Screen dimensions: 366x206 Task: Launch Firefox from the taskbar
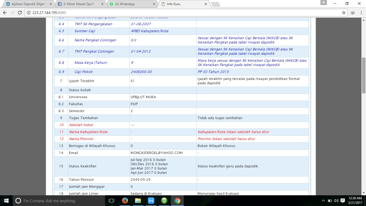125,201
